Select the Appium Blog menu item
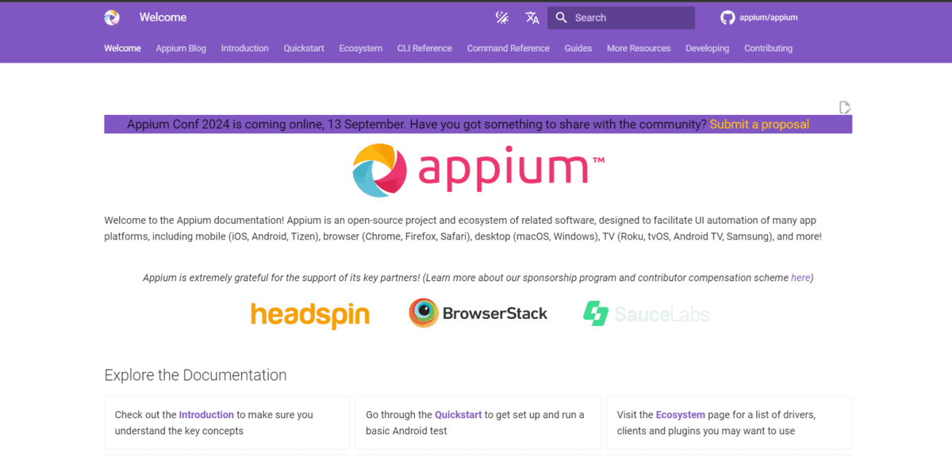The height and width of the screenshot is (457, 952). (x=180, y=48)
